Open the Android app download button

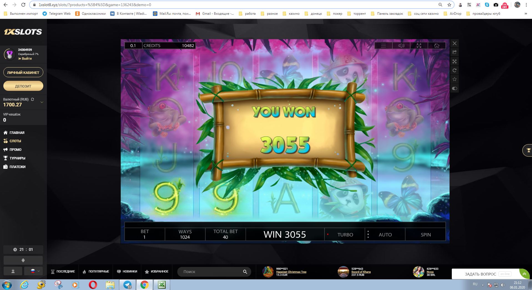[x=23, y=260]
